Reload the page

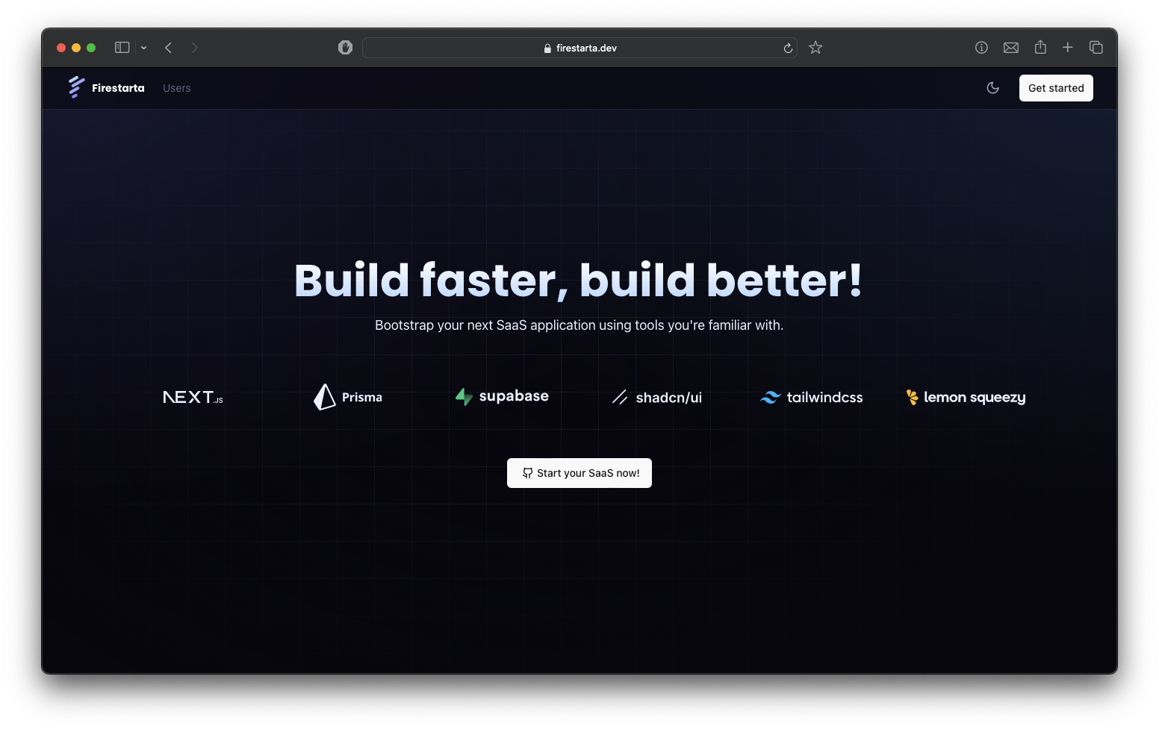(x=788, y=47)
